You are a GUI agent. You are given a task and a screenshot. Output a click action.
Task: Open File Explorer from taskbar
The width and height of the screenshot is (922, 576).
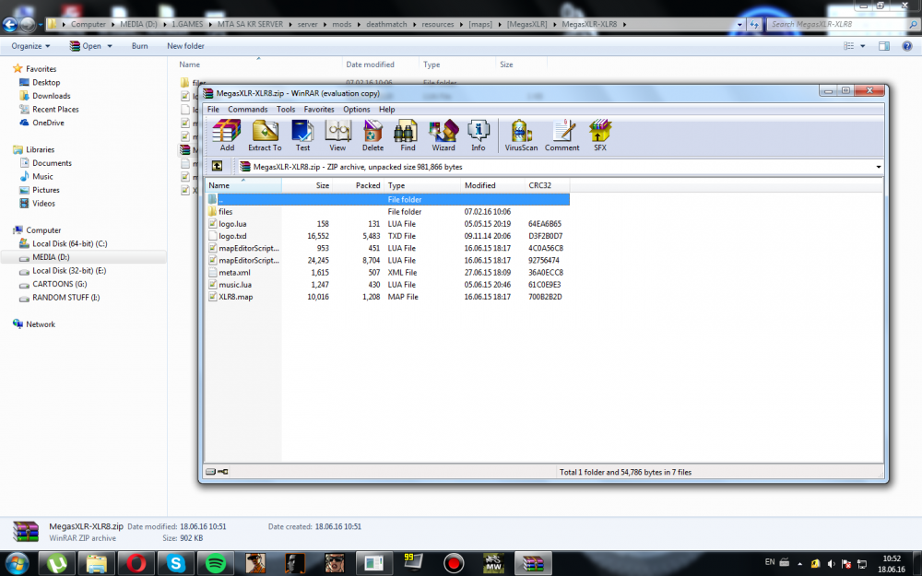point(97,564)
